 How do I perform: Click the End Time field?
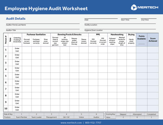[149, 18]
